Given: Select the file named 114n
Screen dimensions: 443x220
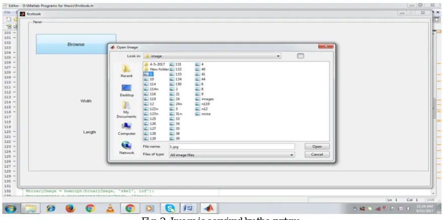Looking at the screenshot, I should (151, 89).
